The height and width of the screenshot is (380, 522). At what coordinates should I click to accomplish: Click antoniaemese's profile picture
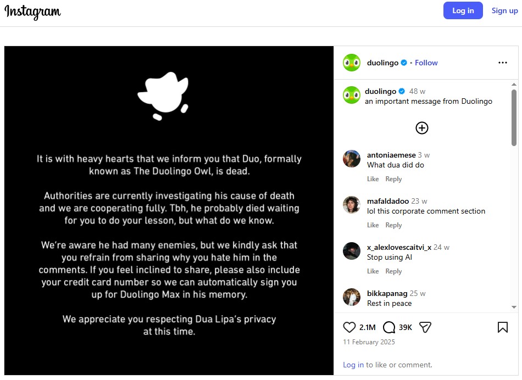pyautogui.click(x=352, y=159)
